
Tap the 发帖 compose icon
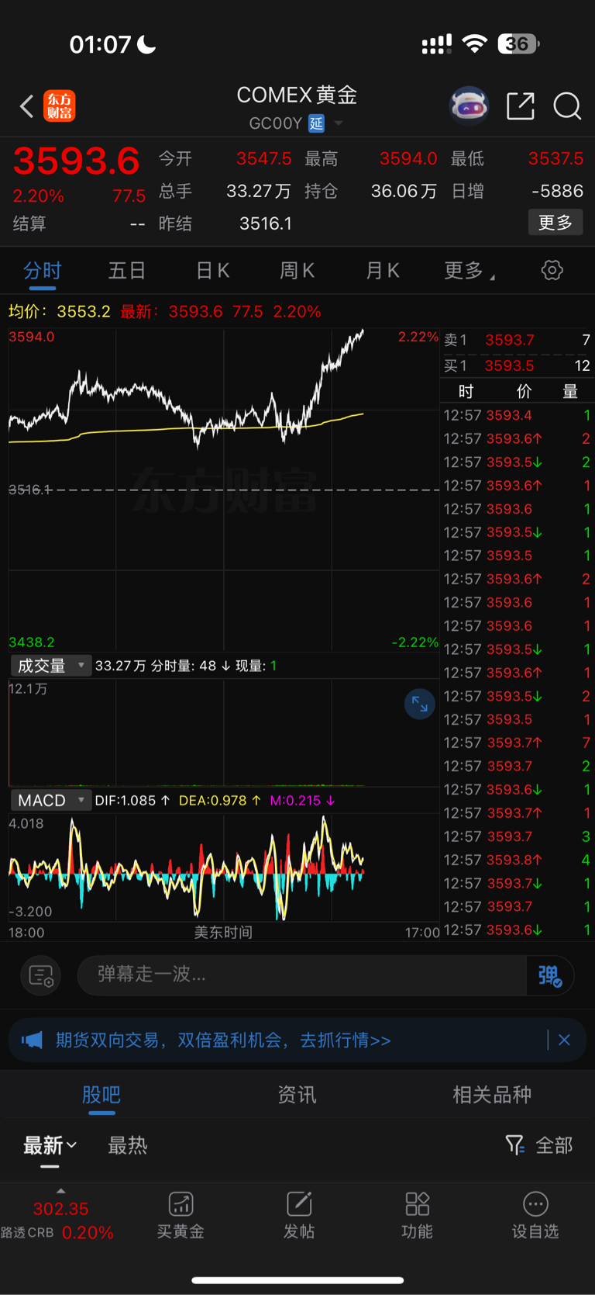click(299, 1204)
